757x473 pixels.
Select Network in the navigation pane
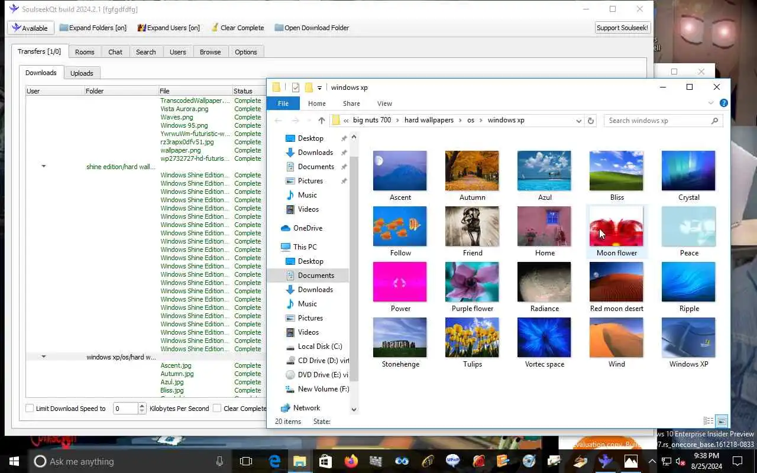pos(306,408)
